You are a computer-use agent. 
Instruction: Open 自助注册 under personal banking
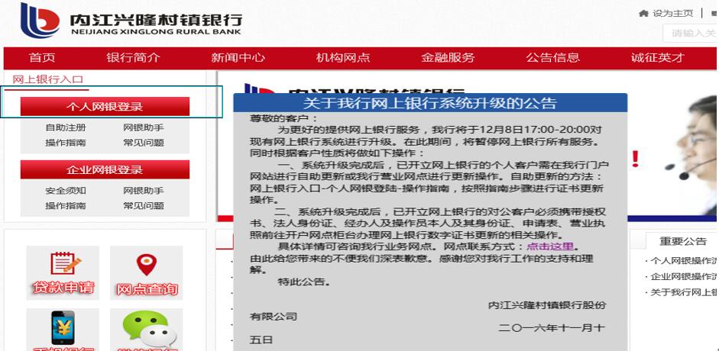[66, 127]
